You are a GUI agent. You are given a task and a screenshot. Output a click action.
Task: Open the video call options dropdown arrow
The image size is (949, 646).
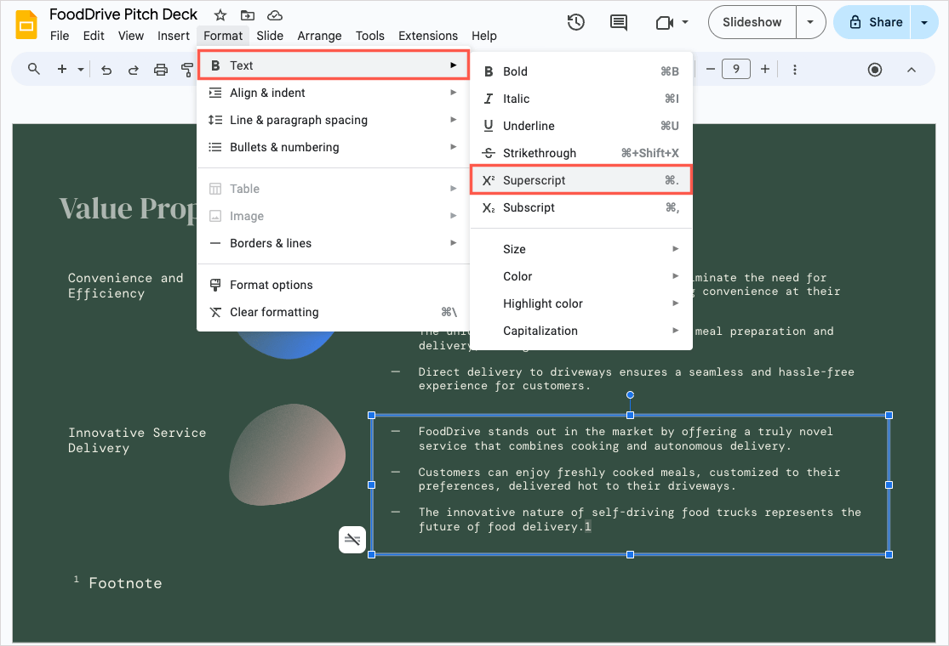click(x=685, y=22)
